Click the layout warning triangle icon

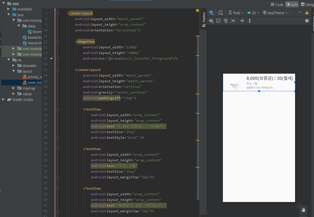(x=307, y=13)
